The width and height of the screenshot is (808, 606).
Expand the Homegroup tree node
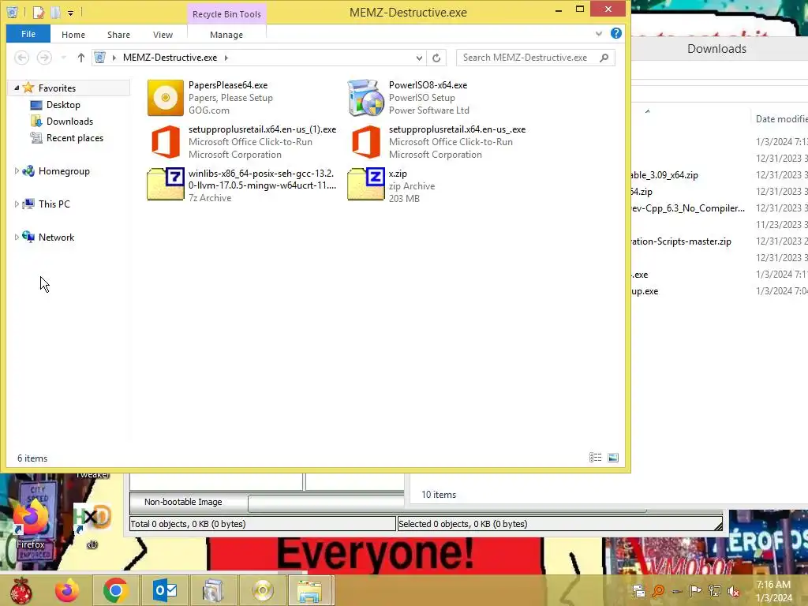(17, 171)
